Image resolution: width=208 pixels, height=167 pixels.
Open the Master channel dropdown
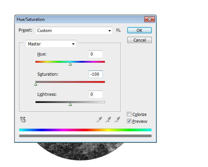pyautogui.click(x=51, y=44)
